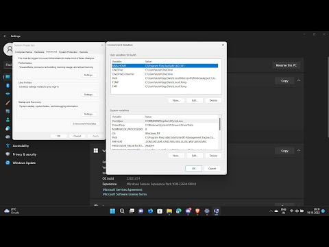Viewport: 329px width, 247px height.
Task: Open Bluetooth & devices icon in Settings sidebar
Action: (8, 86)
